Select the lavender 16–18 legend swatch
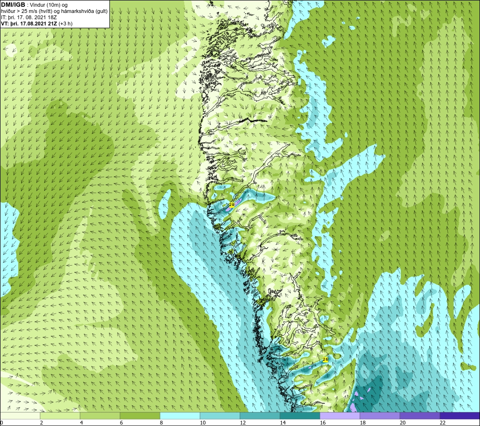Screen dimensions: 480x426 point(340,415)
